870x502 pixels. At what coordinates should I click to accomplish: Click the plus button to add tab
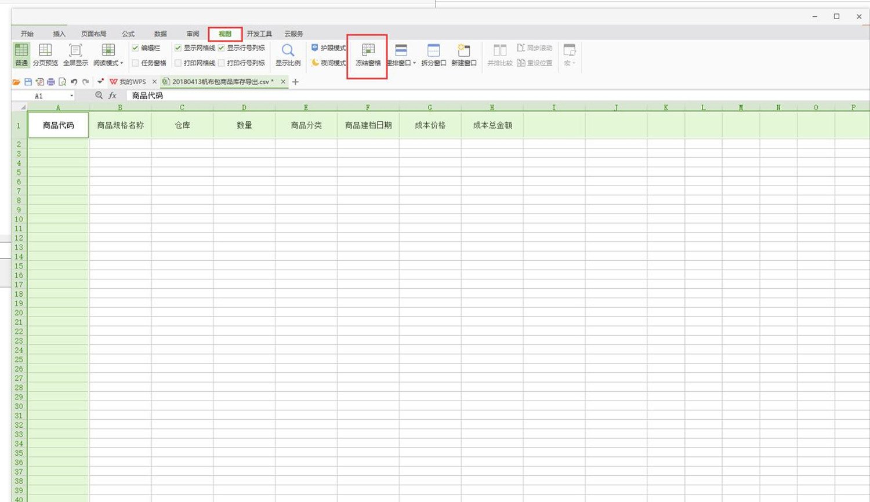tap(295, 82)
